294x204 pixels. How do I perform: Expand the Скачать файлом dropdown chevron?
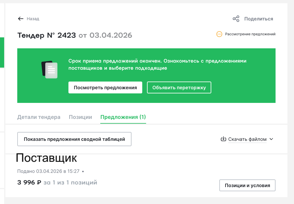point(271,139)
